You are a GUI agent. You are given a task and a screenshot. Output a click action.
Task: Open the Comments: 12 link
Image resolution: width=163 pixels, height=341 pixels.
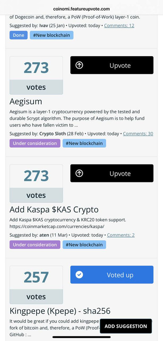click(x=119, y=26)
